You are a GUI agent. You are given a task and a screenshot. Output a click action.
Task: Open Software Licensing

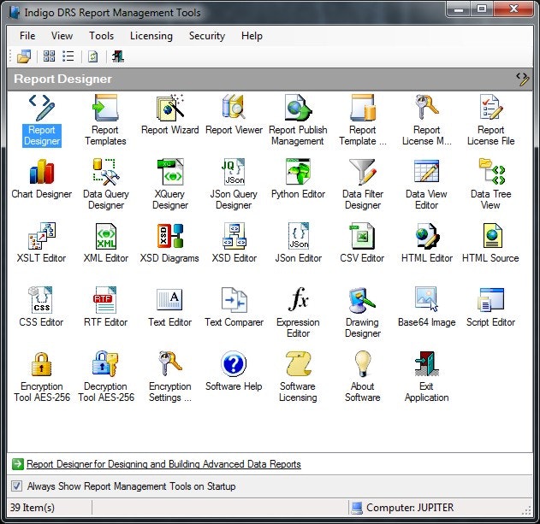298,376
